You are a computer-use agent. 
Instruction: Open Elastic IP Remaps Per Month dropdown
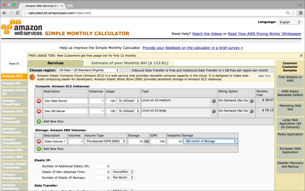[123, 178]
